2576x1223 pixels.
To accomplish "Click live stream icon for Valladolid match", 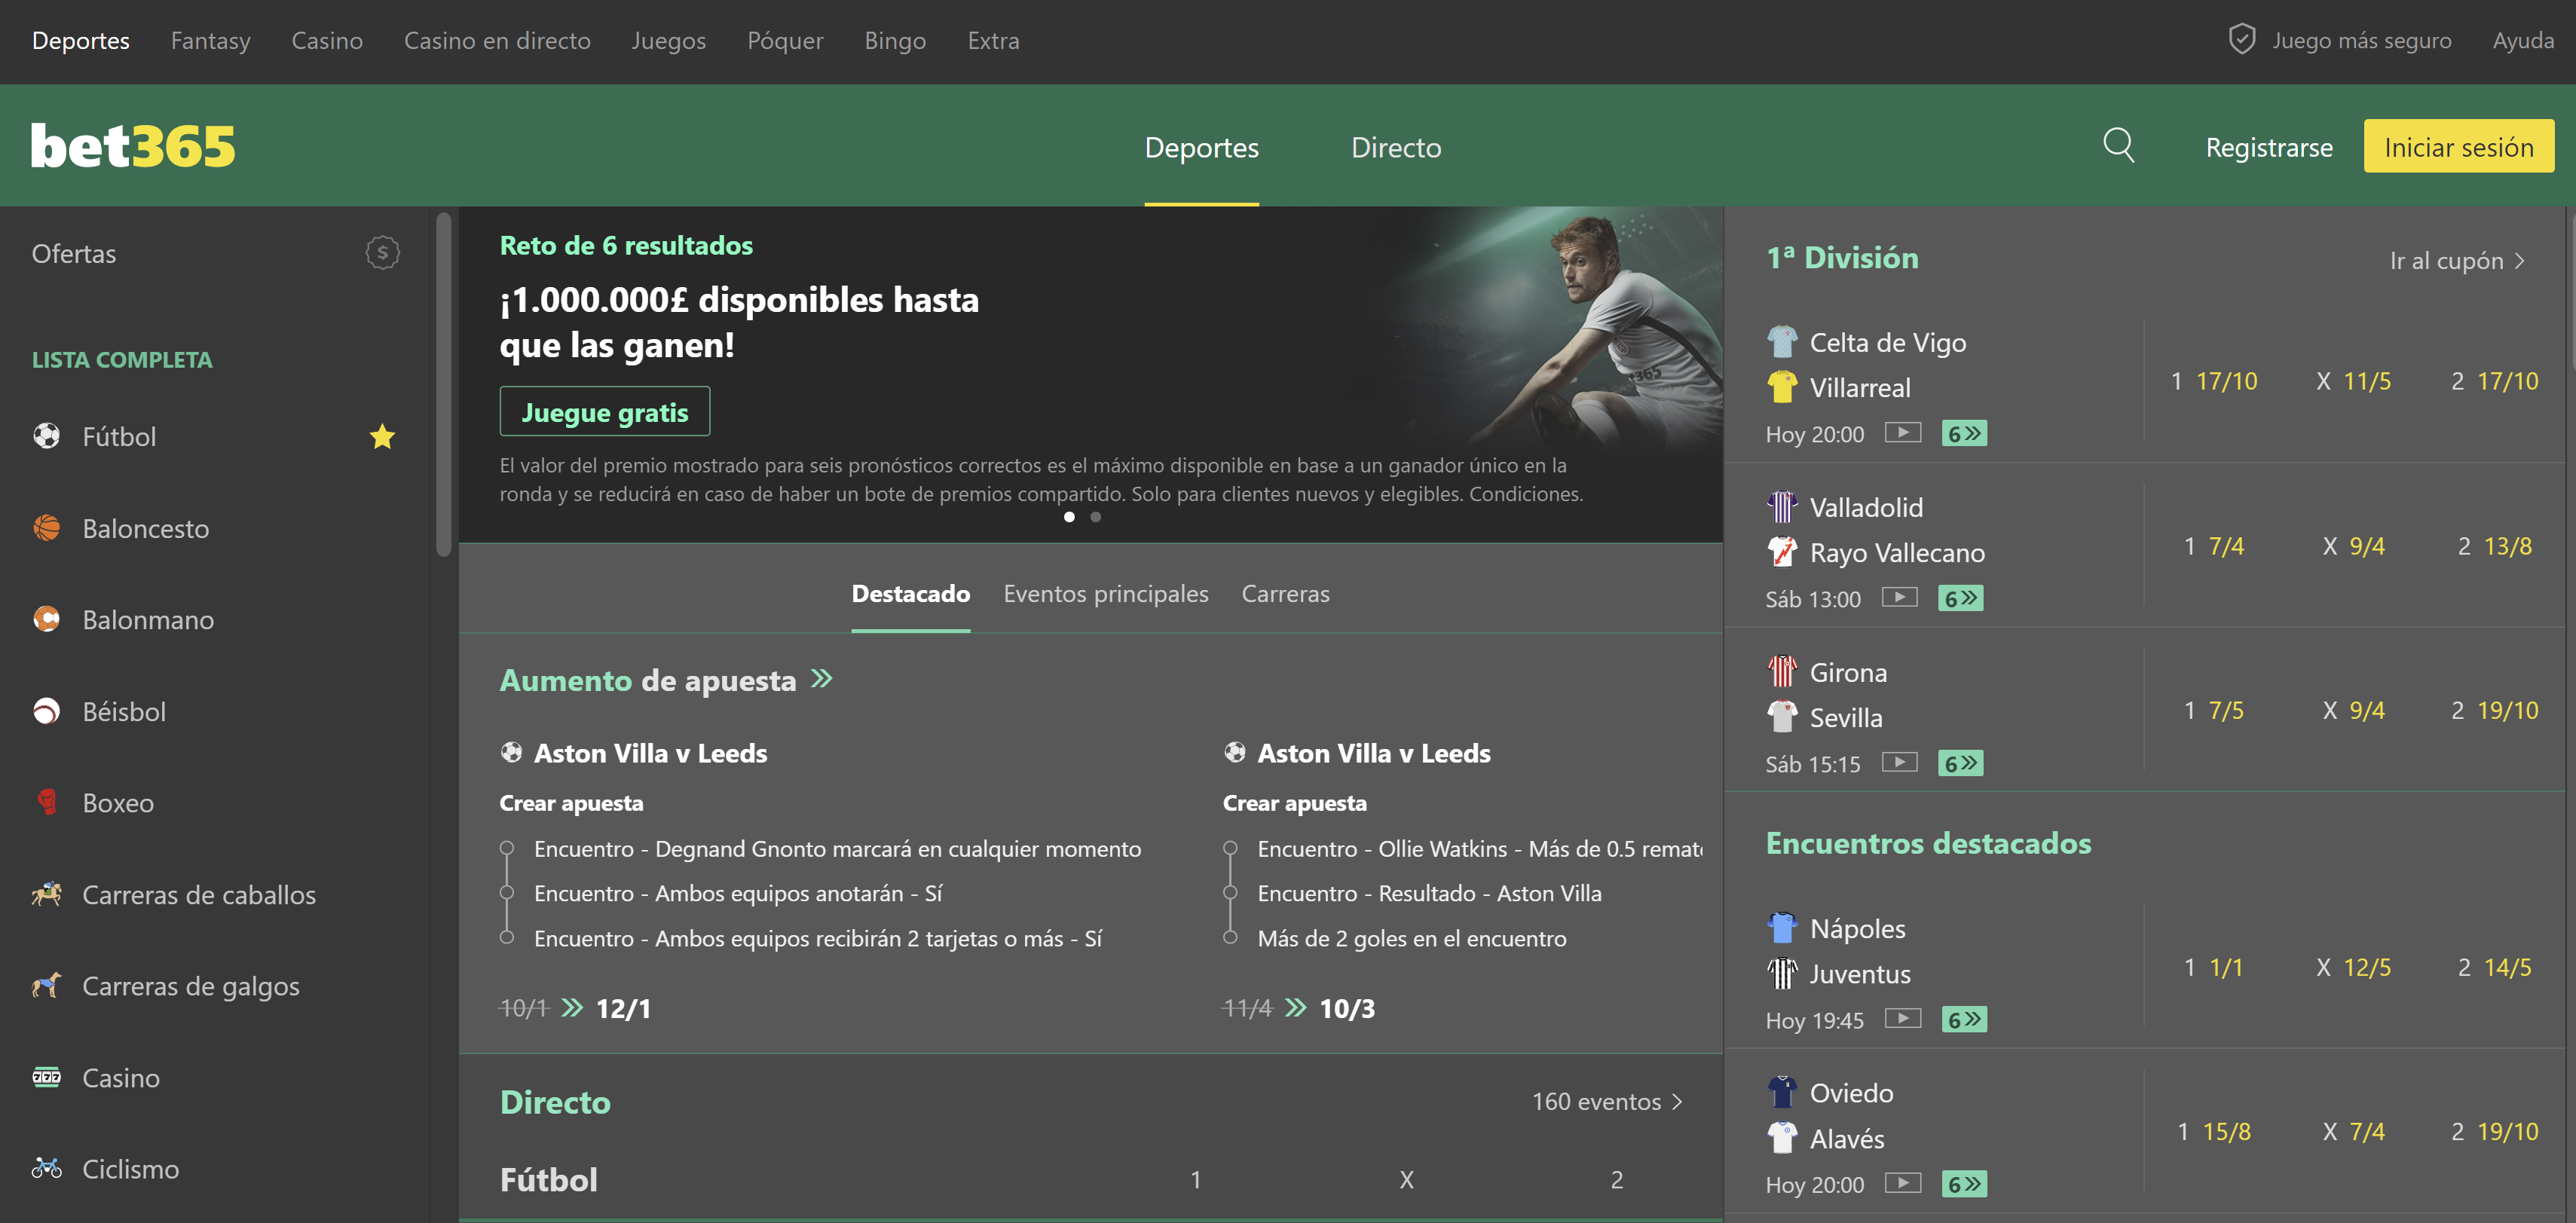I will point(1899,598).
